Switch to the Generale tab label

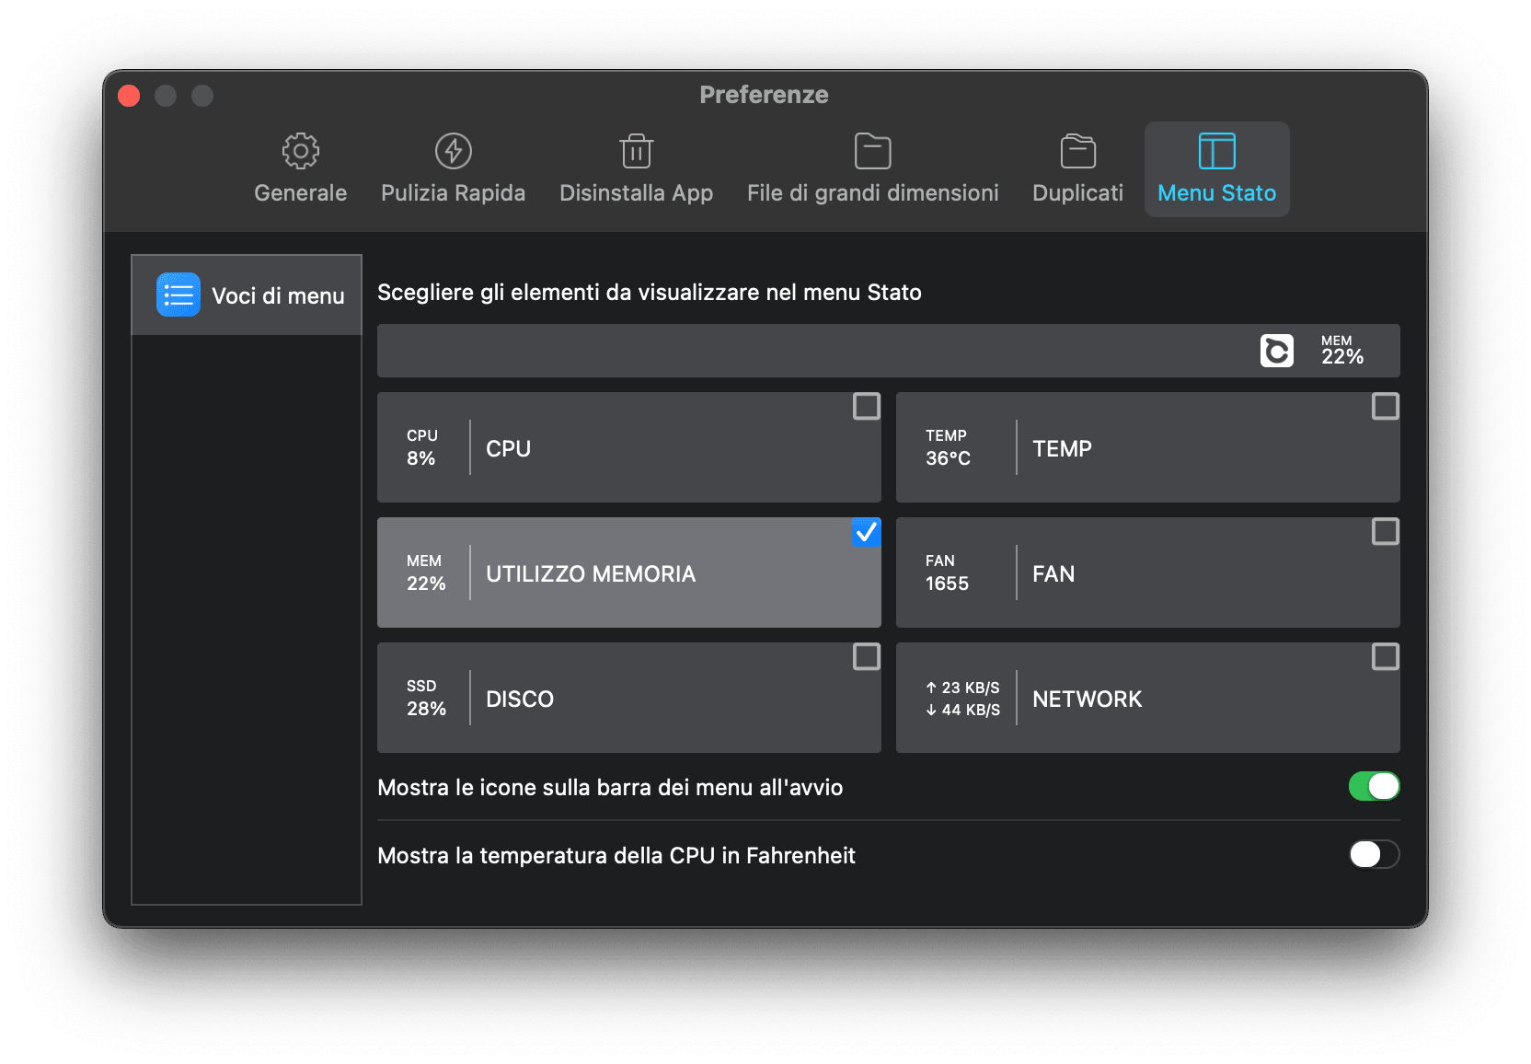pos(300,193)
